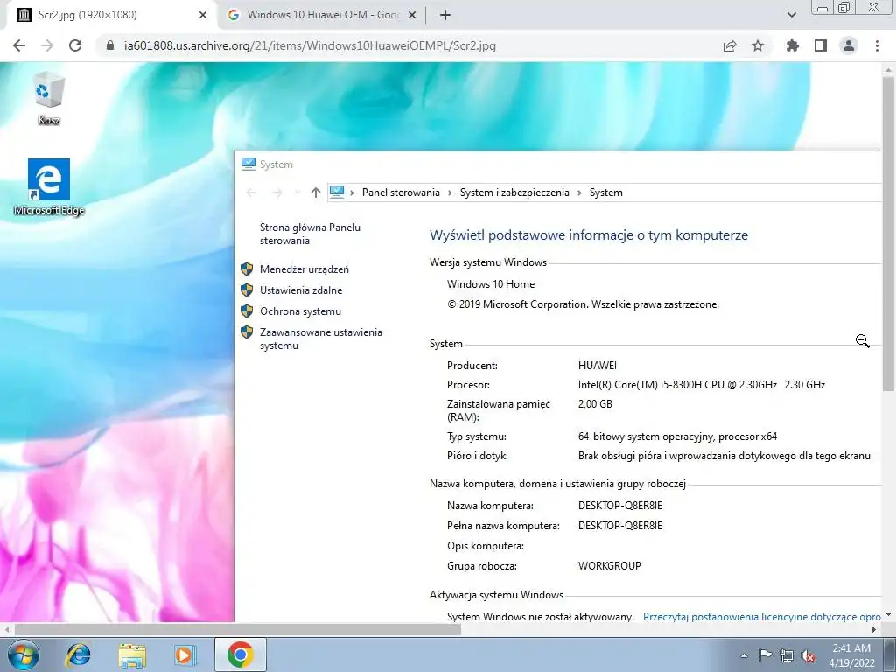The width and height of the screenshot is (896, 672).
Task: Click the HUAWEI producer value
Action: [x=597, y=366]
